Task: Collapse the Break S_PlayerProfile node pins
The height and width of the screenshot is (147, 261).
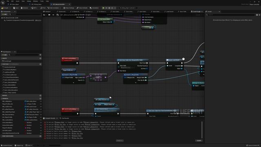Action: pos(73,82)
